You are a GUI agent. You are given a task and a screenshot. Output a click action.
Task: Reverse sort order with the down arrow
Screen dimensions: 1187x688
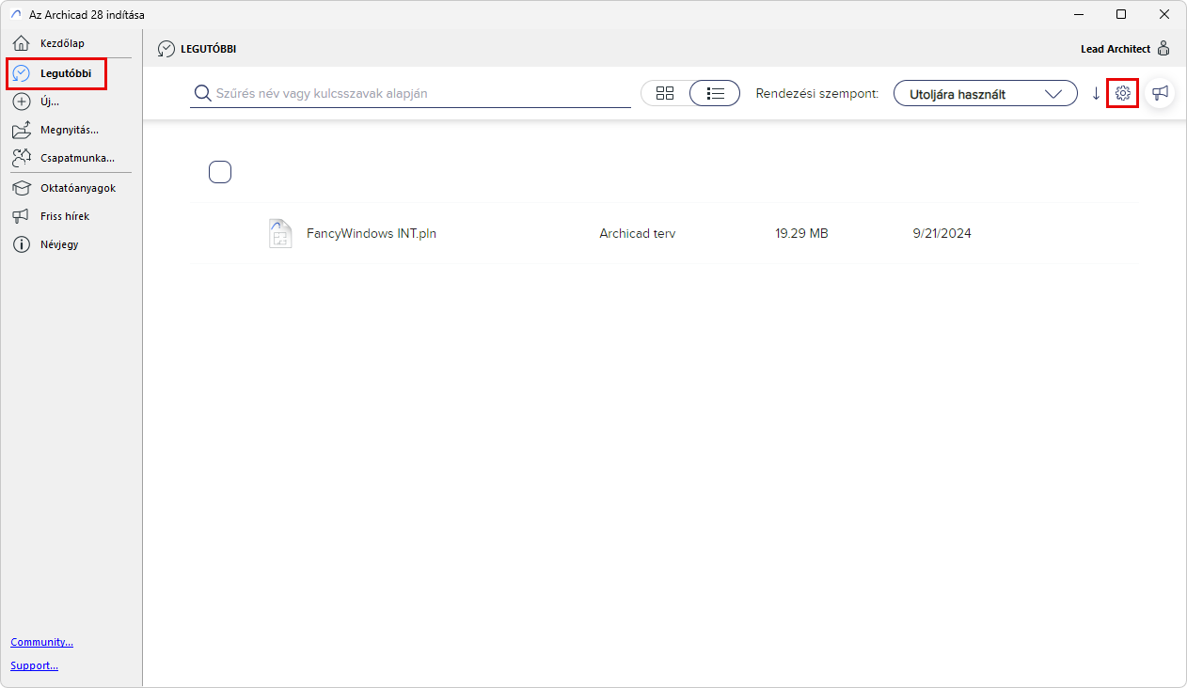pos(1096,93)
